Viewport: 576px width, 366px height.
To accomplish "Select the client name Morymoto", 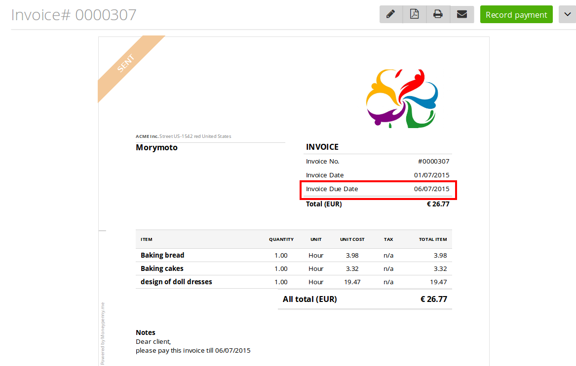I will (x=156, y=147).
